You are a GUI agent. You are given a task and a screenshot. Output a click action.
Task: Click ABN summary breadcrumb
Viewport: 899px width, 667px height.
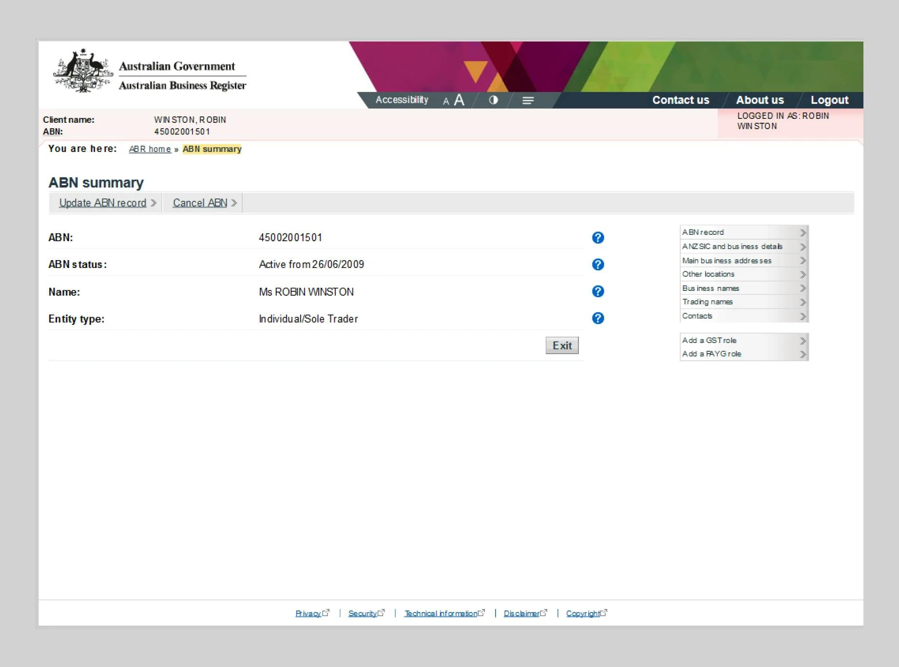[x=212, y=149]
